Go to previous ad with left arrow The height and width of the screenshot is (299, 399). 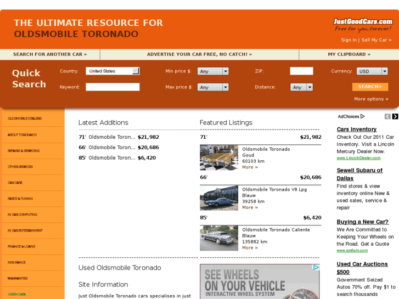tap(387, 116)
